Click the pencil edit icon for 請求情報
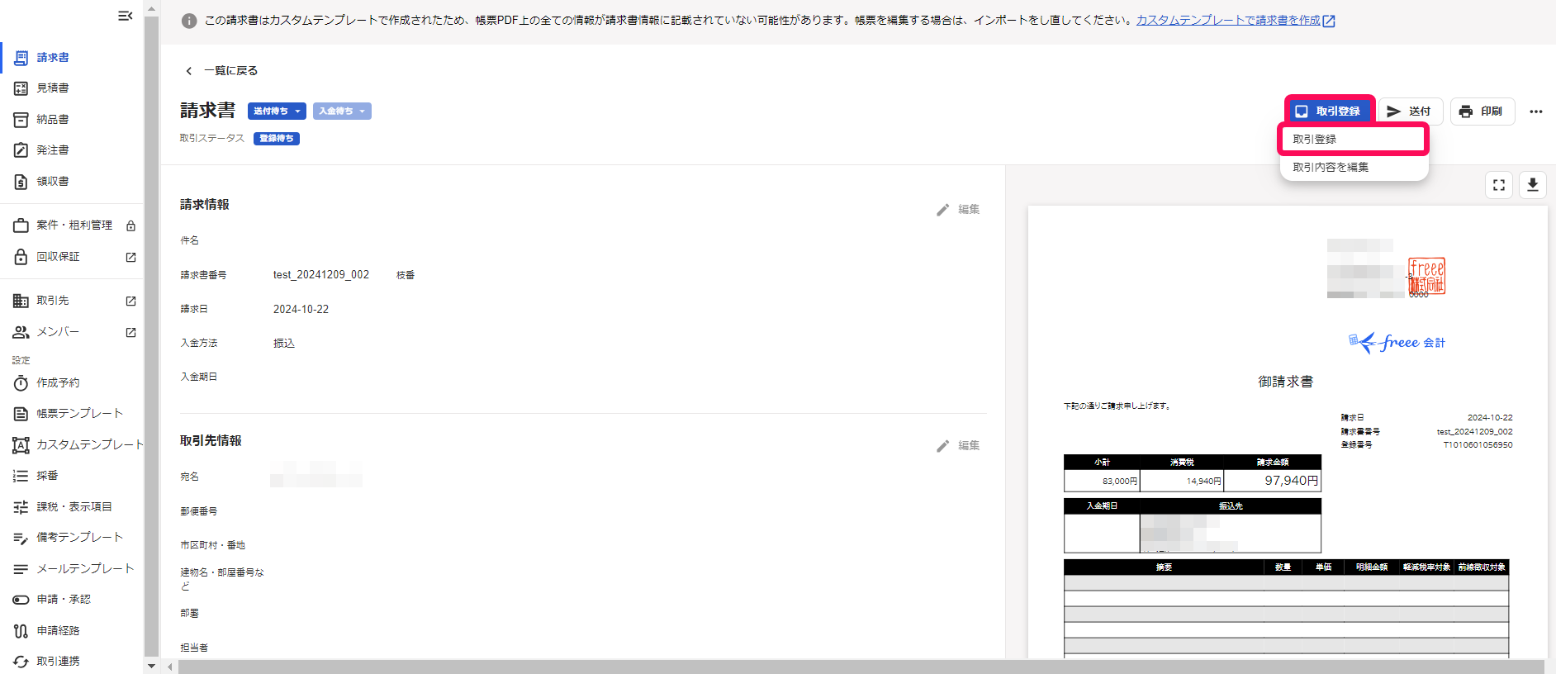Viewport: 1556px width, 674px height. pyautogui.click(x=942, y=210)
